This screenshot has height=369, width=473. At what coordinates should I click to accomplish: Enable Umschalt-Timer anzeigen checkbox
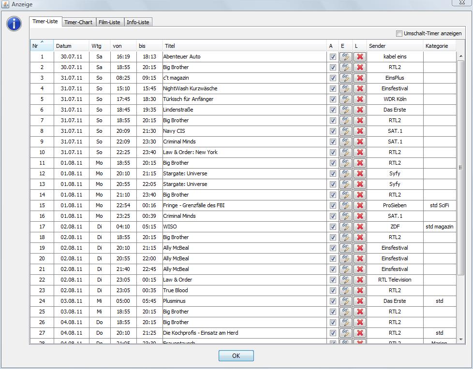[399, 33]
